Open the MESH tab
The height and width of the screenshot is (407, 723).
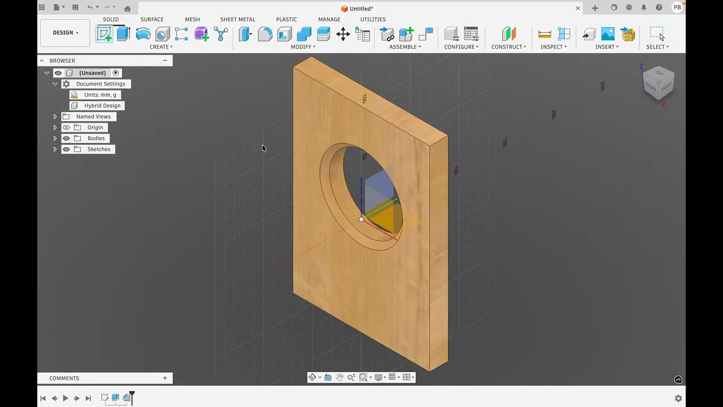(x=193, y=19)
